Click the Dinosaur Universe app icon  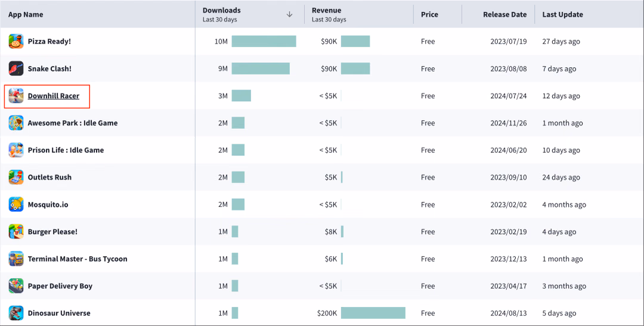(16, 313)
